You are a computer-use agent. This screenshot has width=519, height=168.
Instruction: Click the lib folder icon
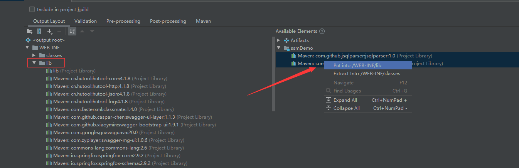point(42,63)
